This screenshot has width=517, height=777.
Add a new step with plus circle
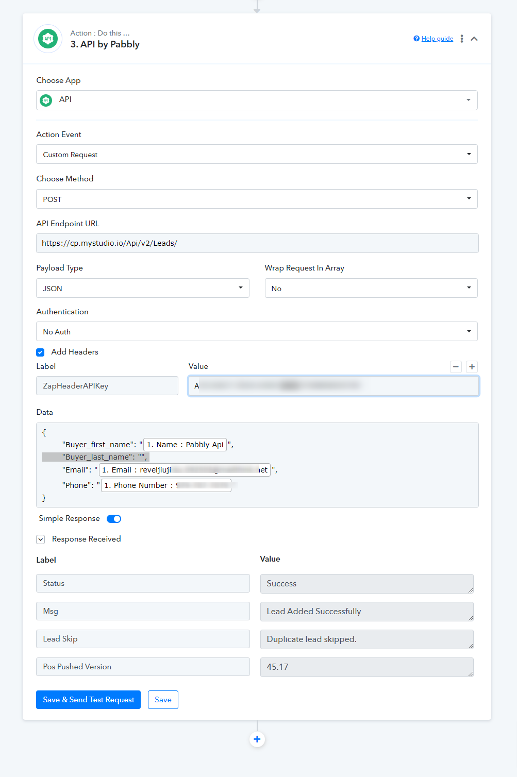pyautogui.click(x=257, y=739)
